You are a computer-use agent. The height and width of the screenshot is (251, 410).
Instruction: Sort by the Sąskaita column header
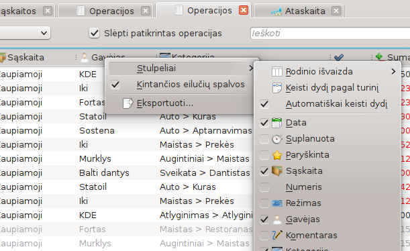point(25,57)
